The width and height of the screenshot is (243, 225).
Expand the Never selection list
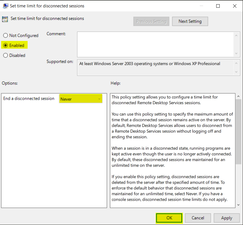99,98
